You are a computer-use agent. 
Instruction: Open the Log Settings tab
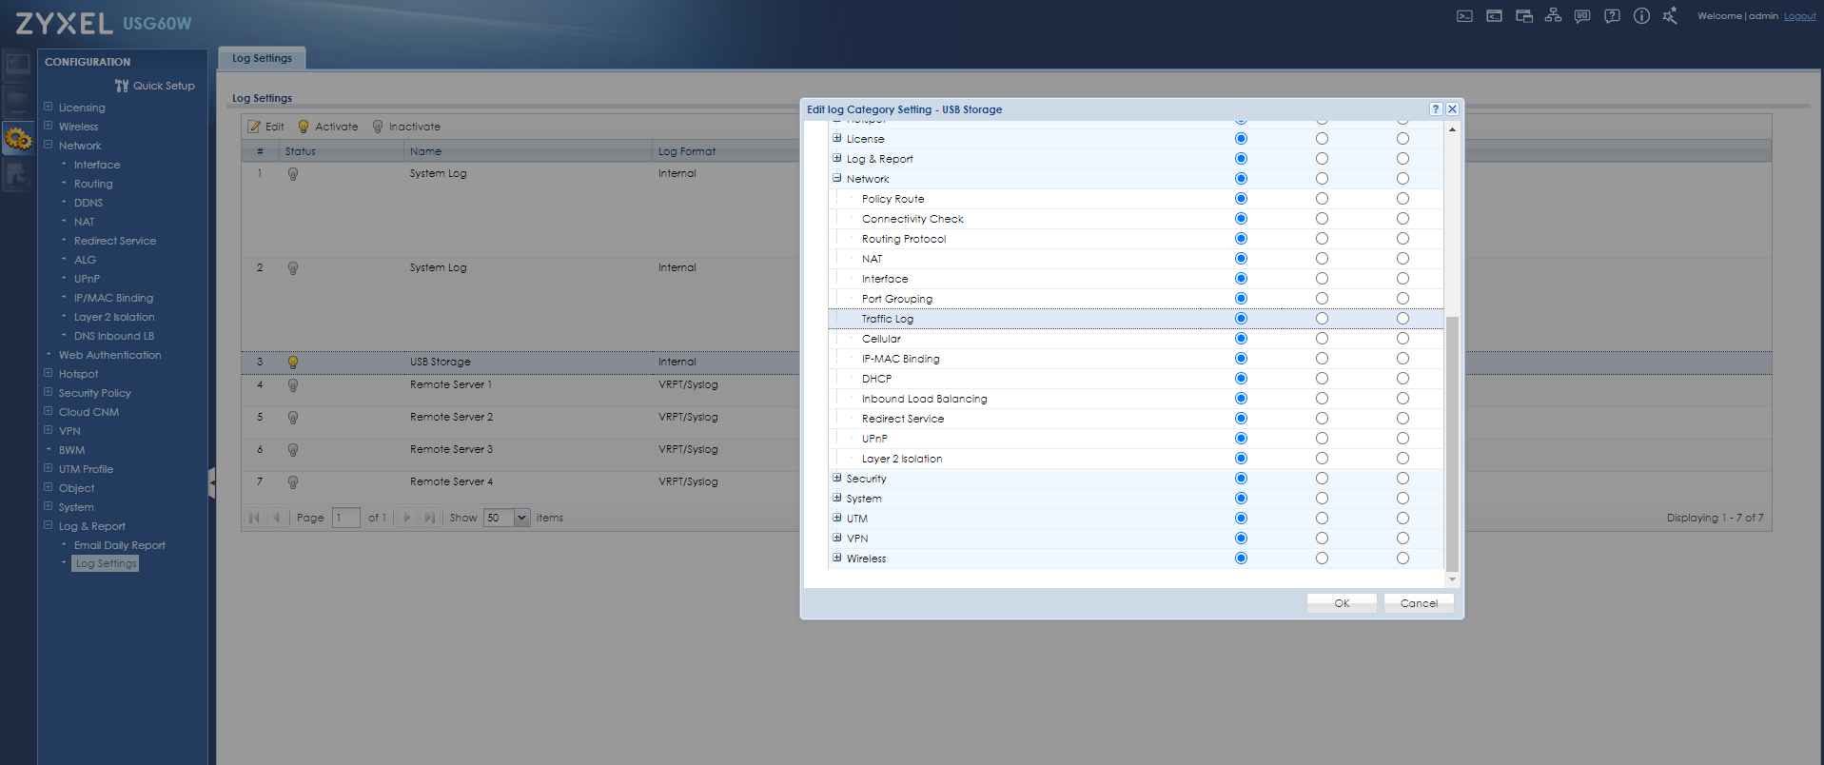coord(262,58)
